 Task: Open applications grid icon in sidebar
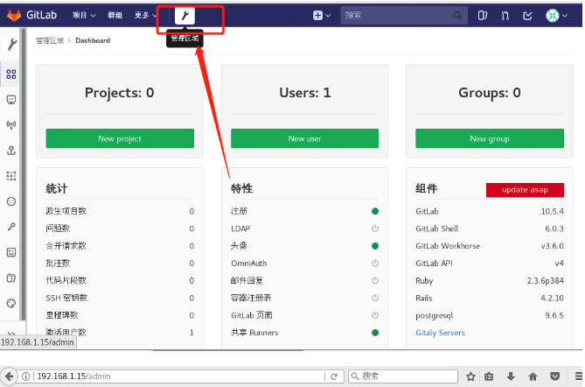pyautogui.click(x=11, y=176)
